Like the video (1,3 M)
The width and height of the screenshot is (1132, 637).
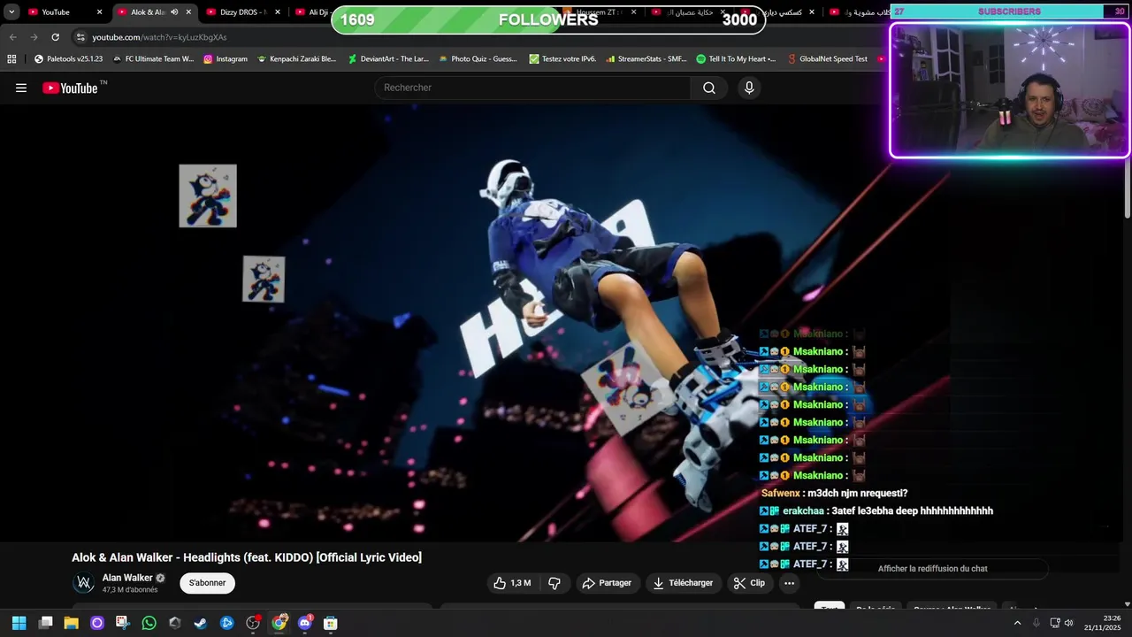pos(513,583)
